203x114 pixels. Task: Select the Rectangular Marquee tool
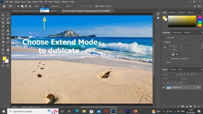pyautogui.click(x=8, y=15)
